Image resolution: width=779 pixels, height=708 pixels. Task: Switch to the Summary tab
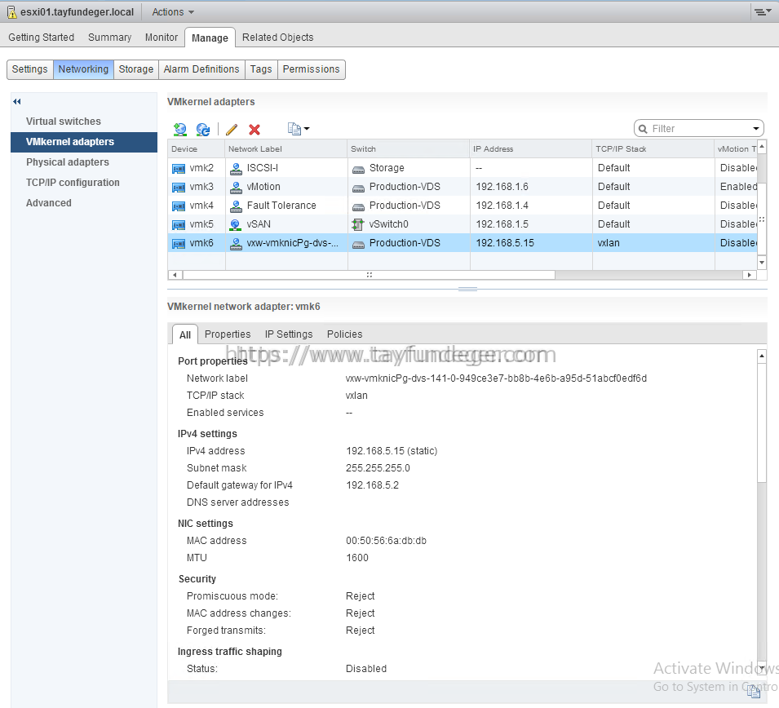click(x=110, y=38)
